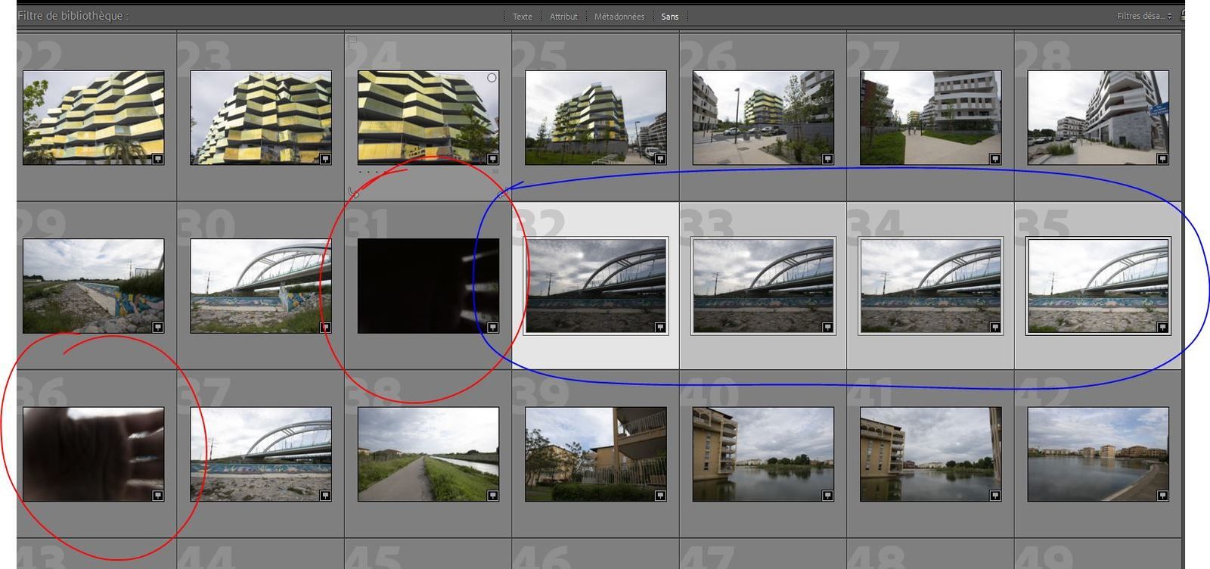Image resolution: width=1210 pixels, height=569 pixels.
Task: Select the Sans filter option
Action: tap(670, 17)
